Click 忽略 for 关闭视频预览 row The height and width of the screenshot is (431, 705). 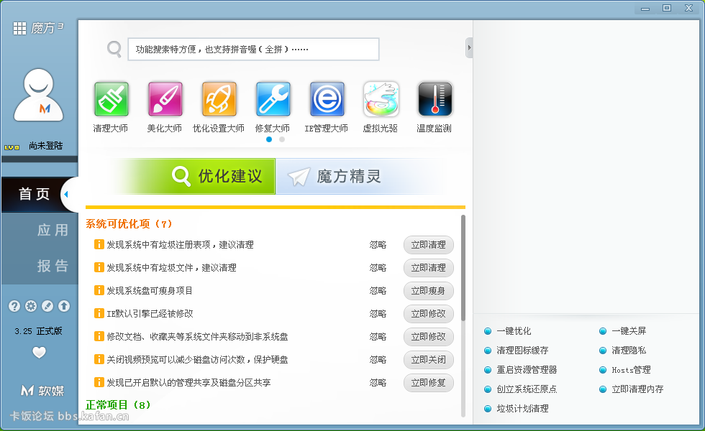(x=378, y=360)
